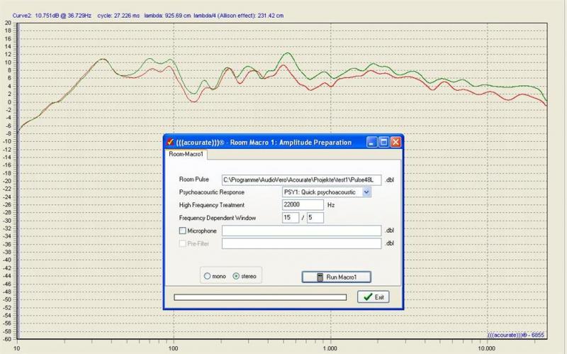
Task: Exit the Room Macro dialog
Action: tap(374, 297)
